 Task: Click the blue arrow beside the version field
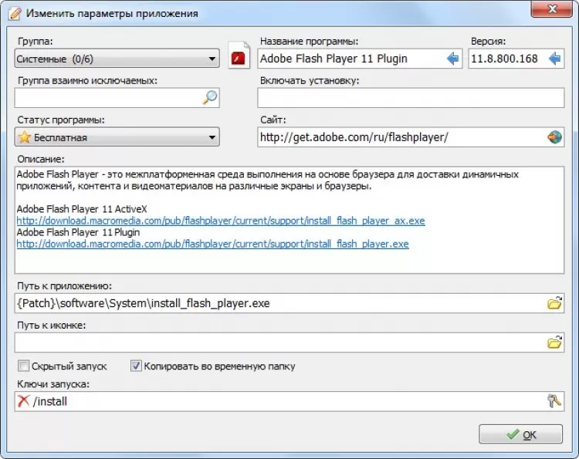point(554,59)
